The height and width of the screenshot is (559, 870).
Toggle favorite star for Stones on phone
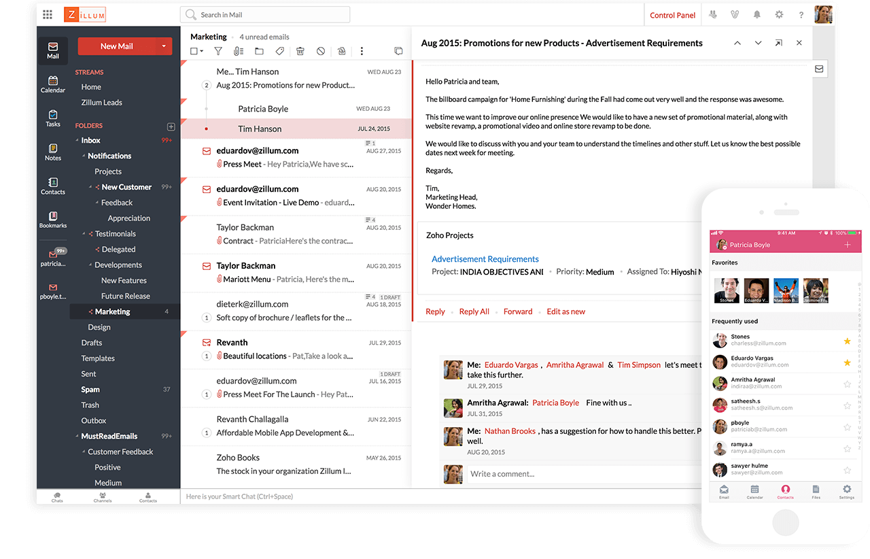(847, 341)
